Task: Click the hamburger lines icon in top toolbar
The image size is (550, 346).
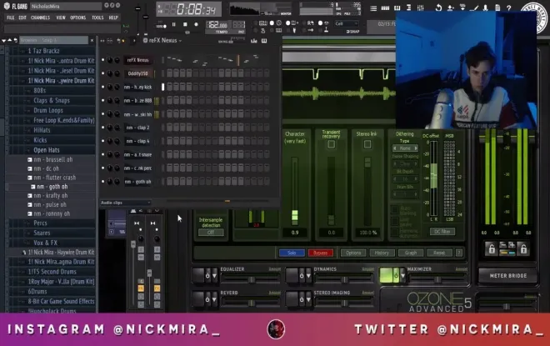Action: pyautogui.click(x=373, y=8)
